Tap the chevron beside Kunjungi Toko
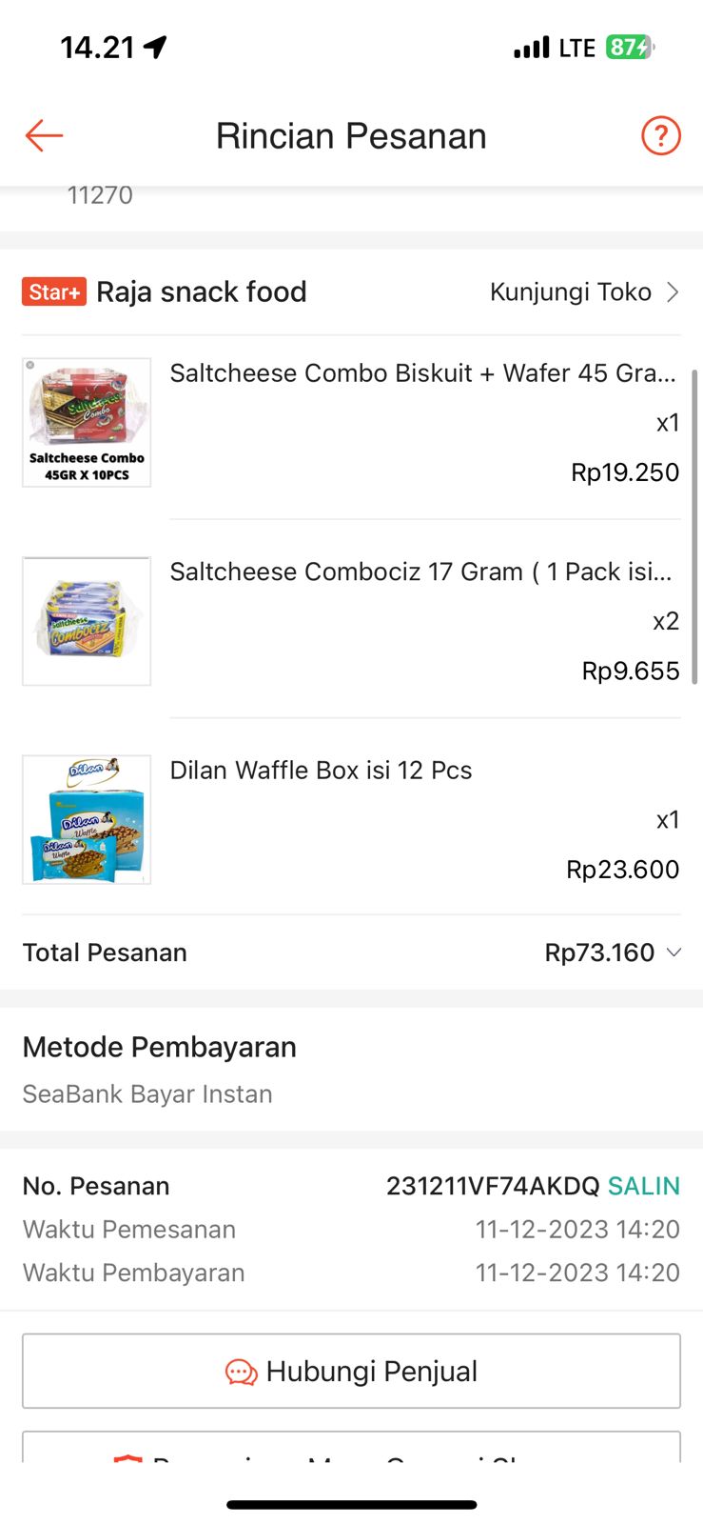Image resolution: width=703 pixels, height=1524 pixels. tap(673, 291)
